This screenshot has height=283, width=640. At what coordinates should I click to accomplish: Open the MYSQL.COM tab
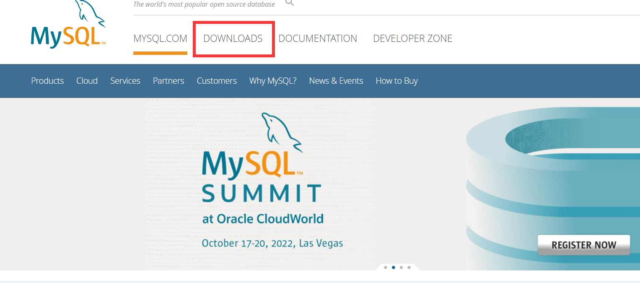pos(160,39)
